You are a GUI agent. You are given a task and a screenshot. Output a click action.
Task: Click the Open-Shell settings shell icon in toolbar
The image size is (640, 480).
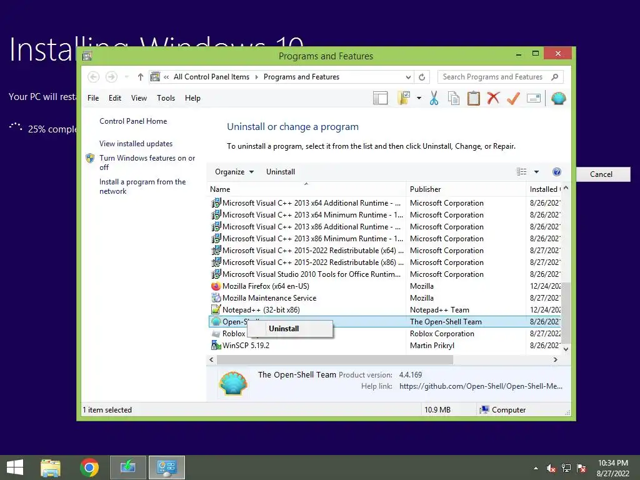[x=558, y=98]
